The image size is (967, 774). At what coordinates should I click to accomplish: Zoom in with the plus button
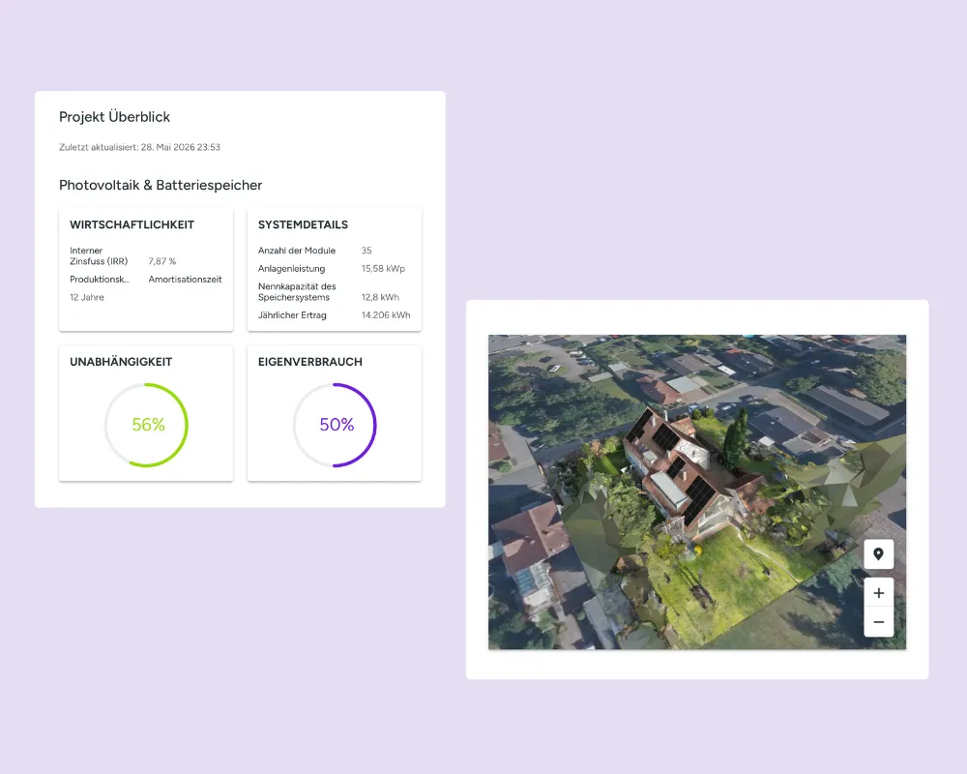click(879, 593)
